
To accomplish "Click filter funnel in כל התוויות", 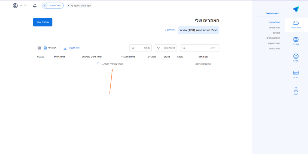I will tap(158, 48).
